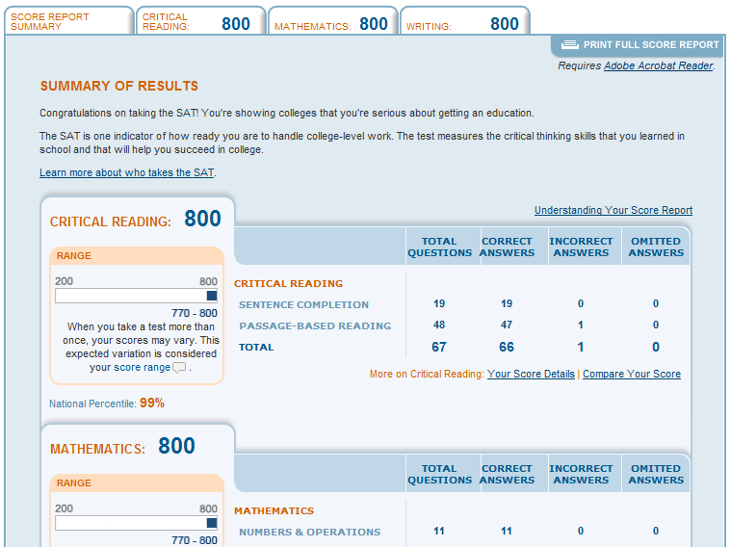Screen dimensions: 731x547
Task: Click the Summary of Results heading
Action: click(x=118, y=86)
